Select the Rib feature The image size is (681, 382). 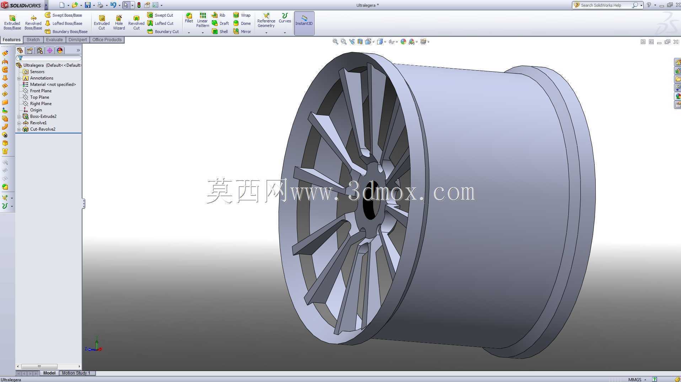click(x=219, y=15)
